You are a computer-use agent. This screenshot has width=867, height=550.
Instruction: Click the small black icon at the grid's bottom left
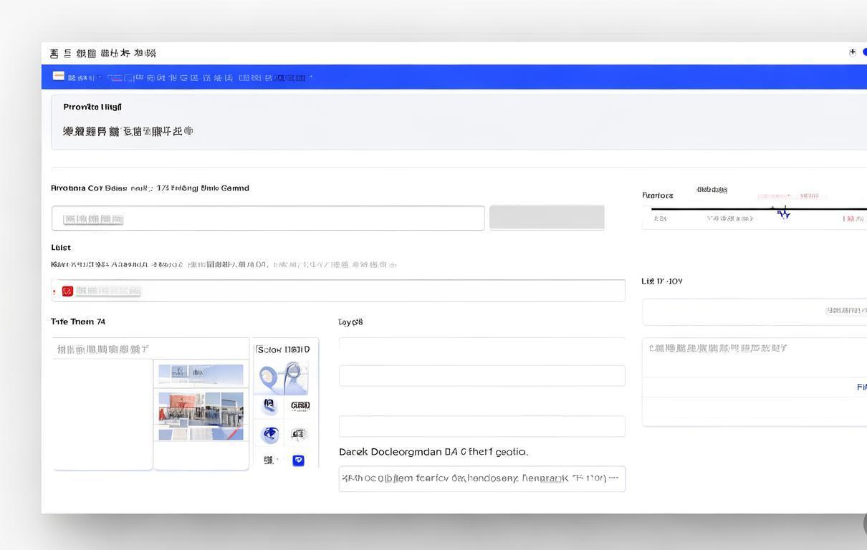269,460
